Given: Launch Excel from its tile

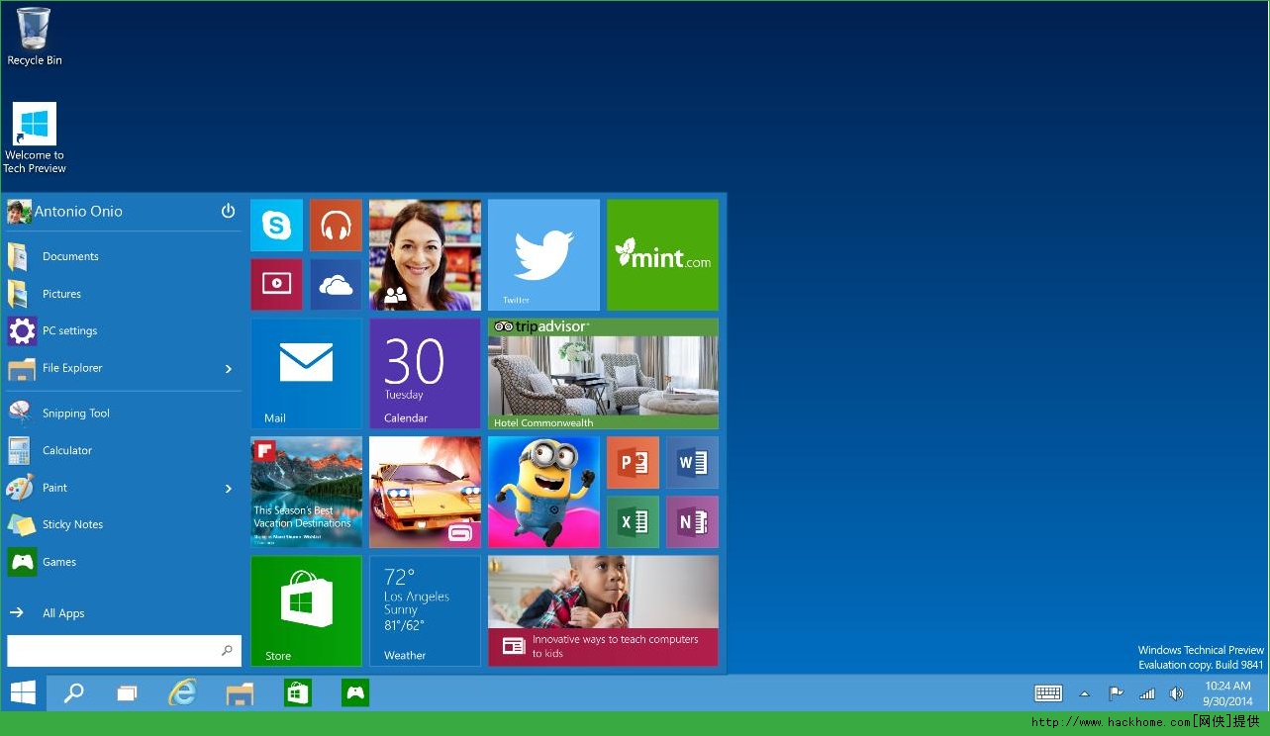Looking at the screenshot, I should 633,522.
